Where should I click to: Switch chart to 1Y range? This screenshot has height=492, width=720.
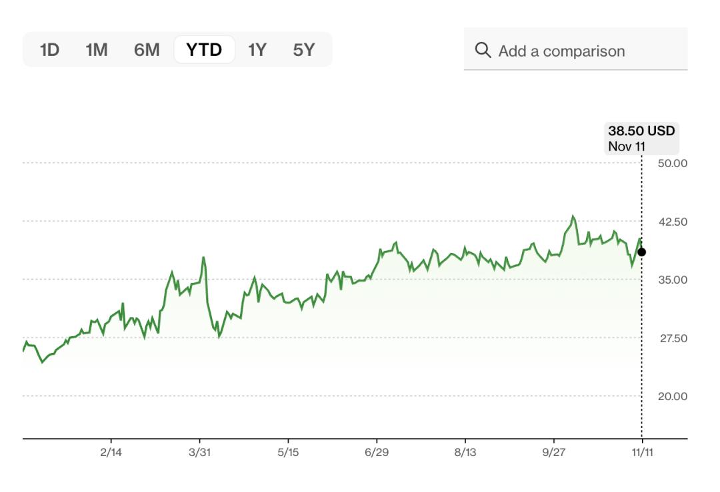tap(257, 50)
